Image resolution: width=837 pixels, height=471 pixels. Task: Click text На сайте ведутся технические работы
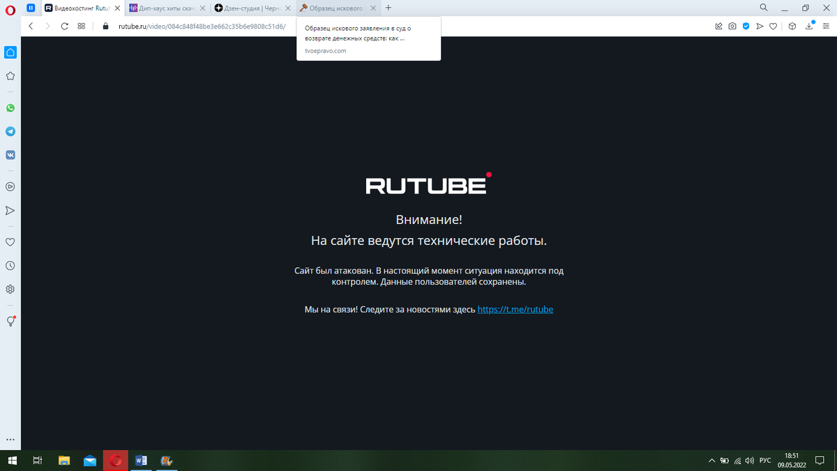(x=429, y=241)
